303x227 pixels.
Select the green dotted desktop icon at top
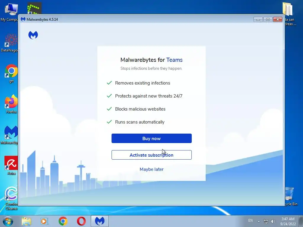[x=34, y=9]
